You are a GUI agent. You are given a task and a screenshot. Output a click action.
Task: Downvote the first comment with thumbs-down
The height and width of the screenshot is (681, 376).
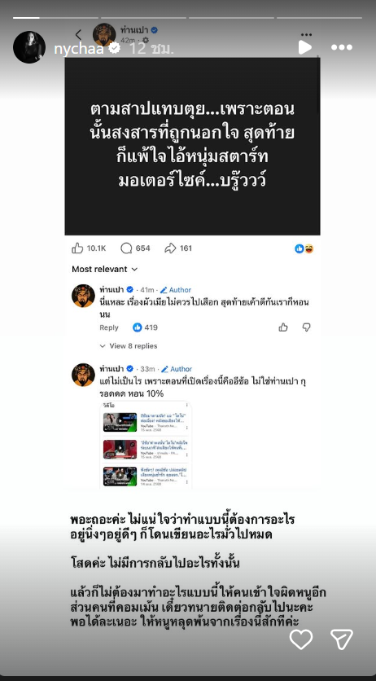[x=307, y=327]
